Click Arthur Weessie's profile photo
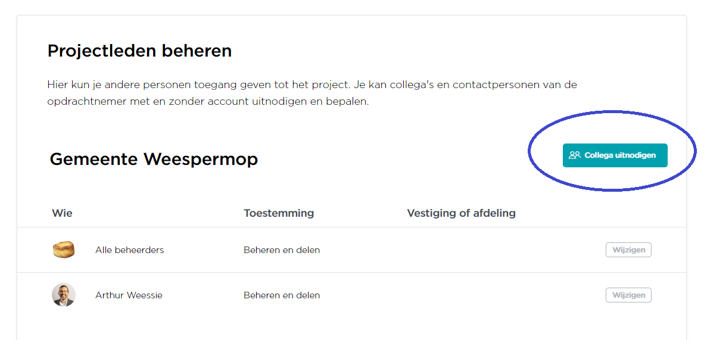 coord(63,295)
